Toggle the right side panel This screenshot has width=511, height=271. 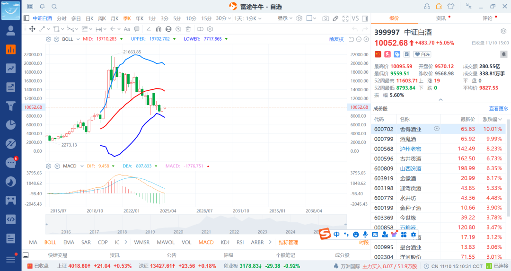point(365,18)
